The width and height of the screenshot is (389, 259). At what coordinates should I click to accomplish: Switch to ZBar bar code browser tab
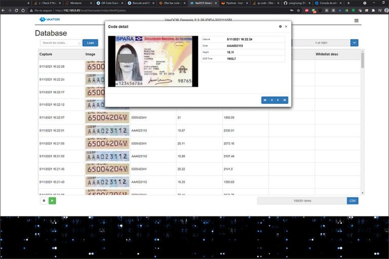172,3
